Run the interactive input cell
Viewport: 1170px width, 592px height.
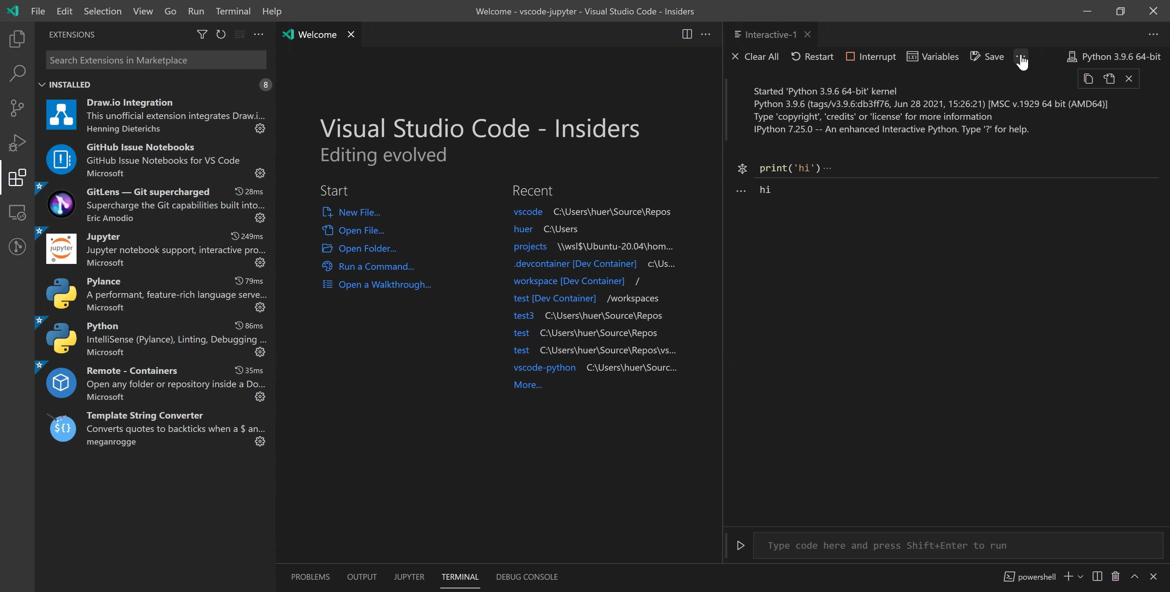tap(740, 545)
